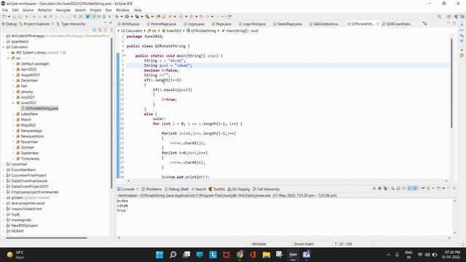Collapse the Calculator project node
The height and width of the screenshot is (262, 466).
pyautogui.click(x=3, y=47)
